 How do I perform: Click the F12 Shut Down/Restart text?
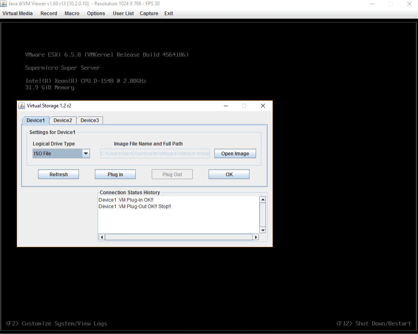[373, 324]
